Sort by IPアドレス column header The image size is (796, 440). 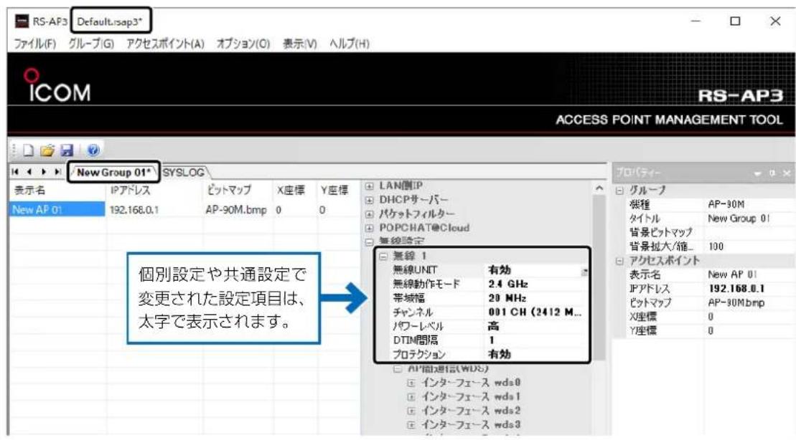pyautogui.click(x=130, y=191)
